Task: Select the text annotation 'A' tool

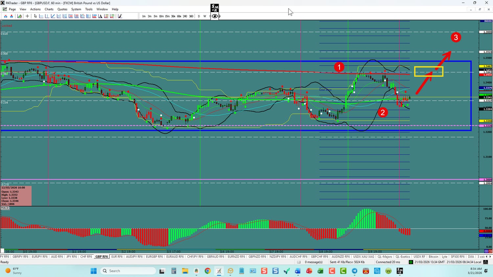Action: 100,16
